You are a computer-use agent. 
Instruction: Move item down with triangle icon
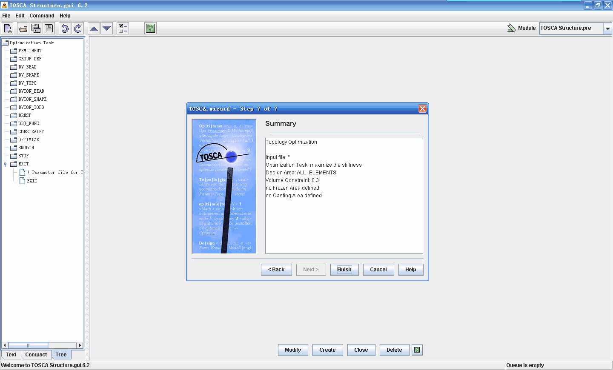point(107,28)
